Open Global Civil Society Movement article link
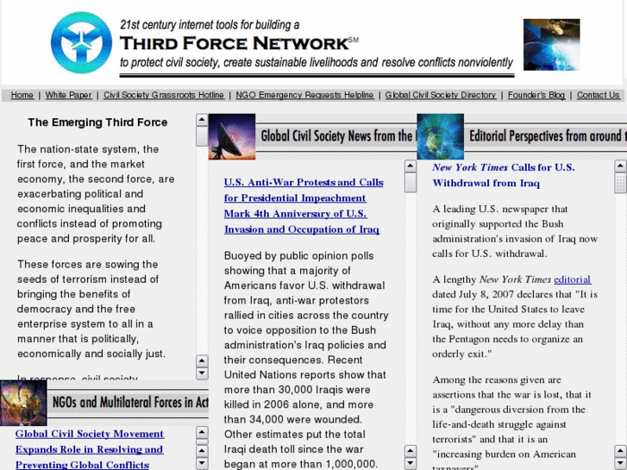This screenshot has width=627, height=470. pyautogui.click(x=90, y=448)
